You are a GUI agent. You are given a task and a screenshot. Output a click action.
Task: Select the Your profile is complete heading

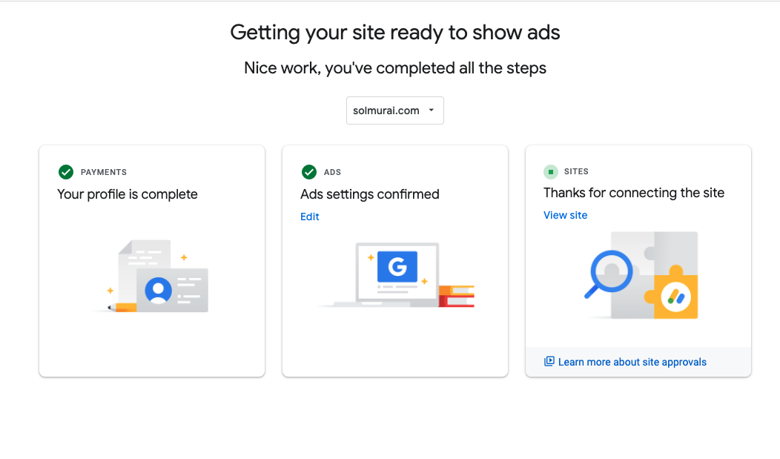tap(128, 194)
